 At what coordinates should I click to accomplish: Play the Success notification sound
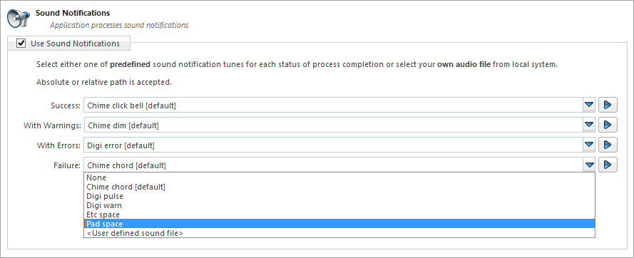[608, 105]
